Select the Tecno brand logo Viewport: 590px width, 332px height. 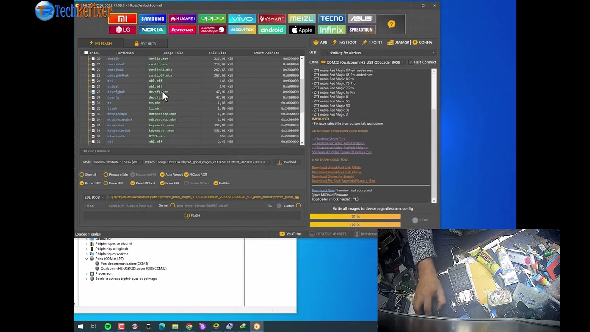[x=331, y=18]
